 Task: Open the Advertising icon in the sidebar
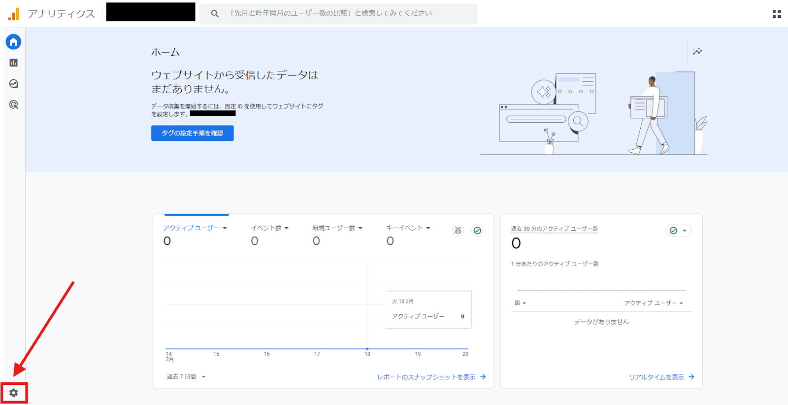pyautogui.click(x=13, y=104)
